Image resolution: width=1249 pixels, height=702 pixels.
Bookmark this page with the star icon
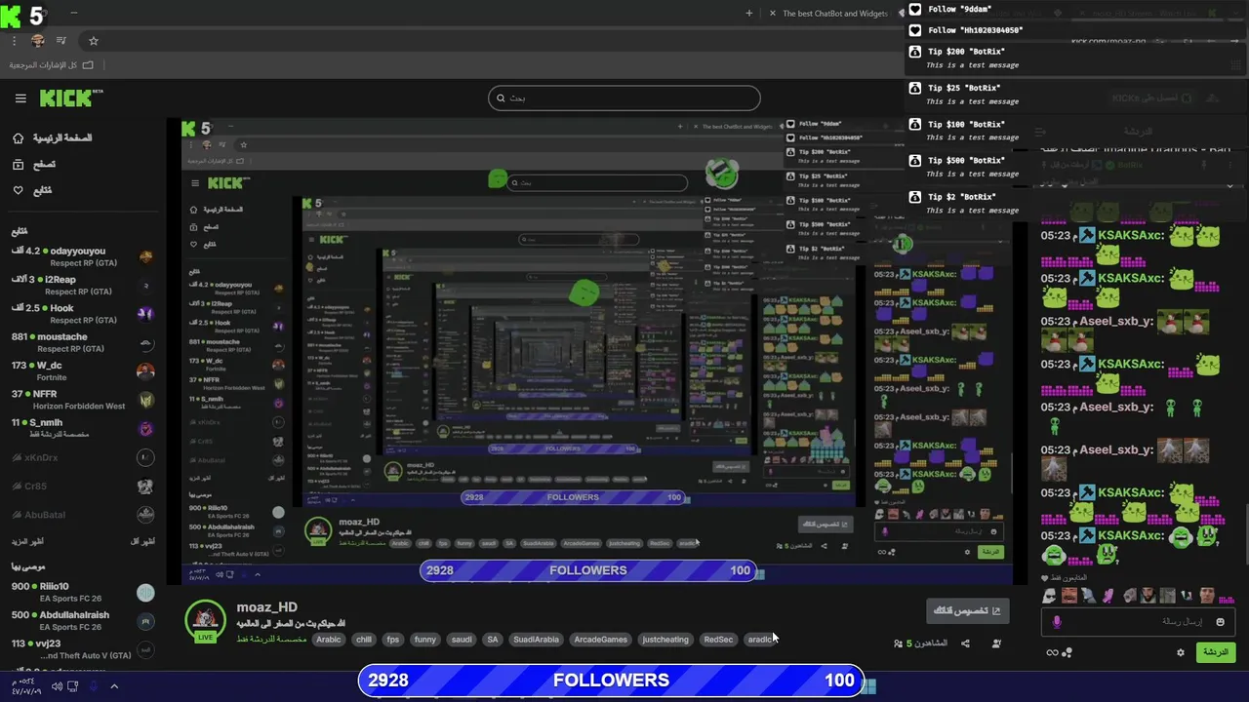[94, 41]
